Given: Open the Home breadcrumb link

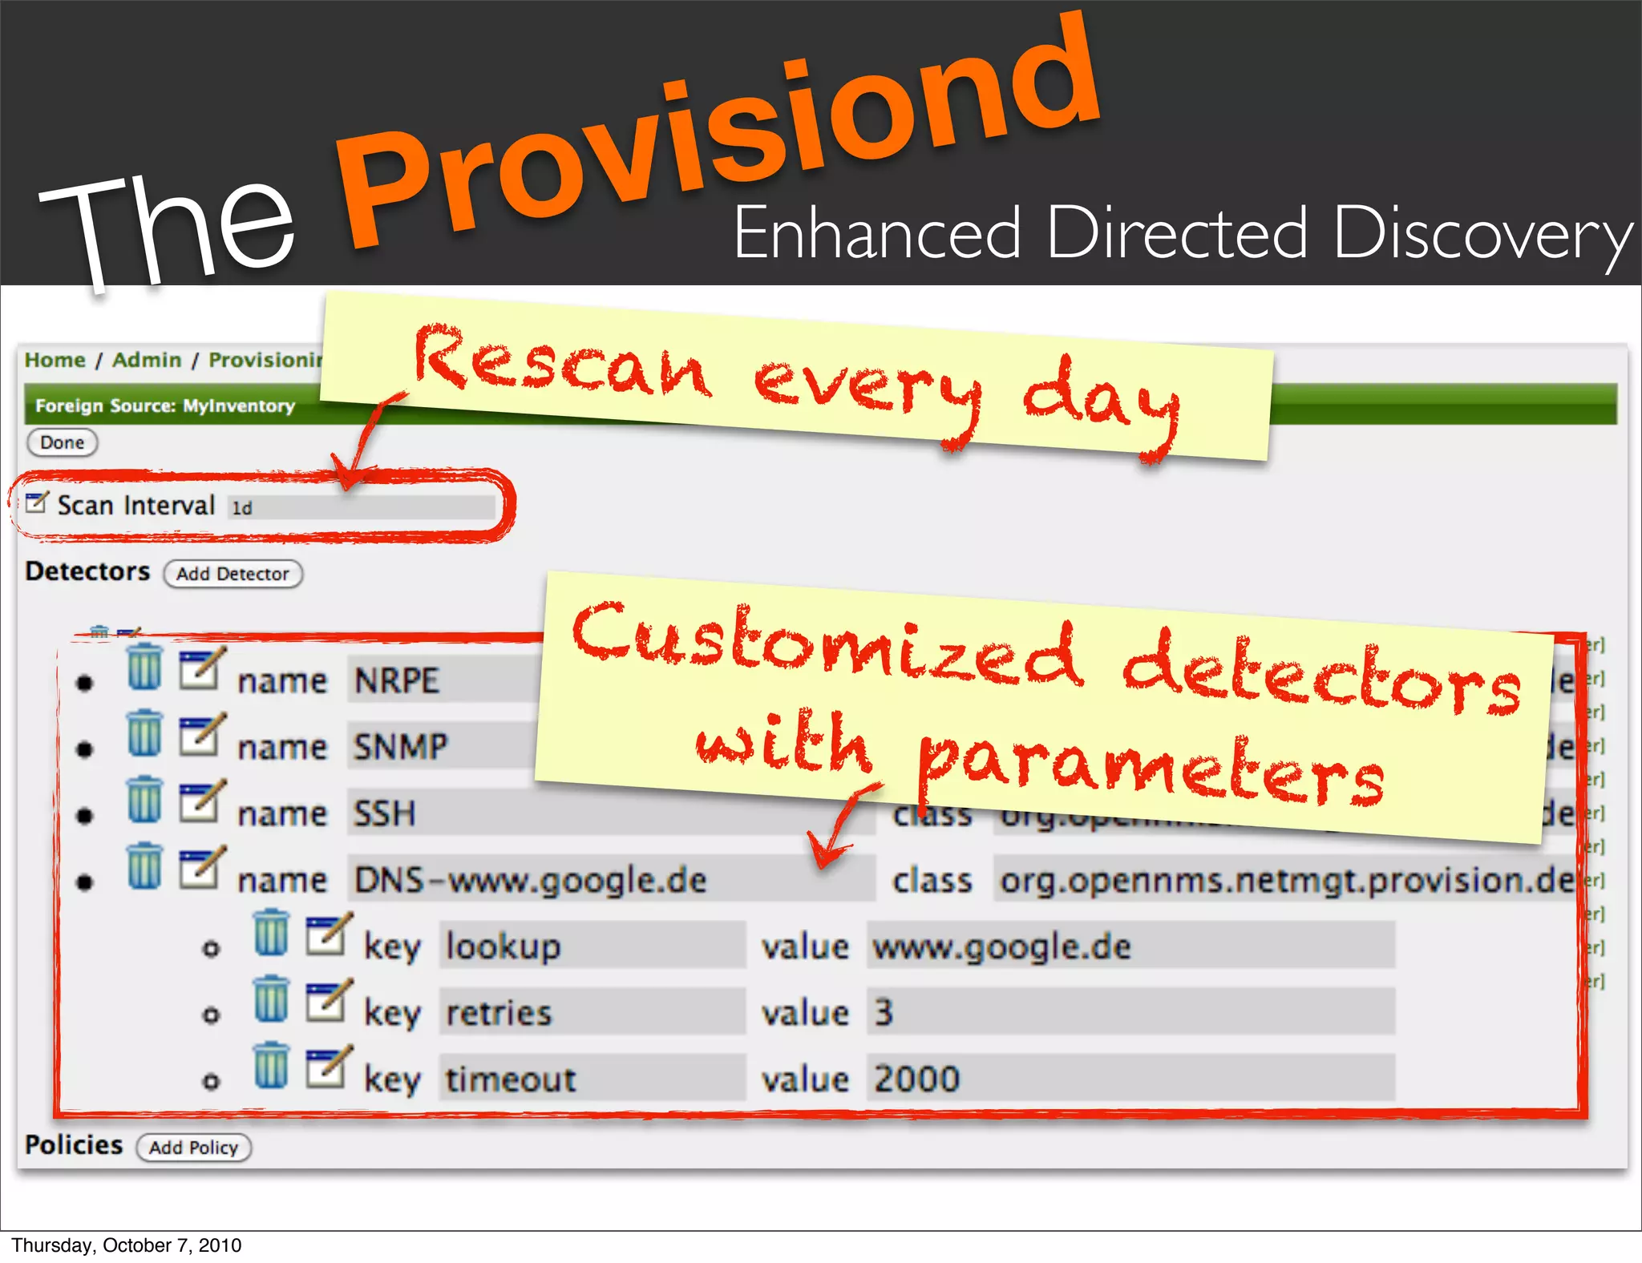Looking at the screenshot, I should point(55,360).
